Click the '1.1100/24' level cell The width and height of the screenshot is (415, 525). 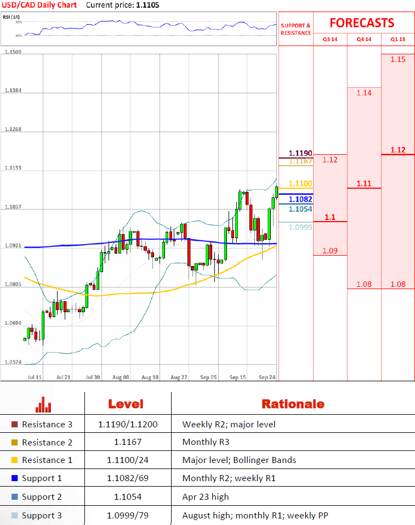tap(128, 460)
